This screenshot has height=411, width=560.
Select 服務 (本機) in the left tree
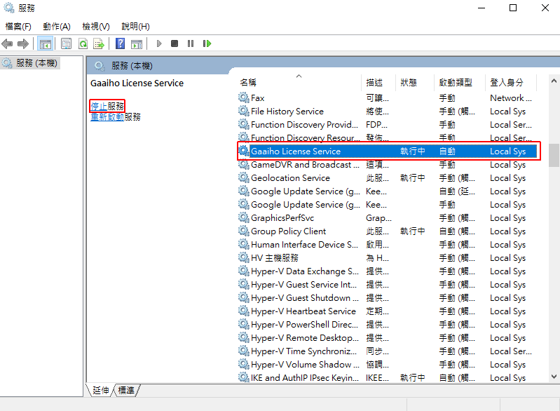(x=31, y=63)
